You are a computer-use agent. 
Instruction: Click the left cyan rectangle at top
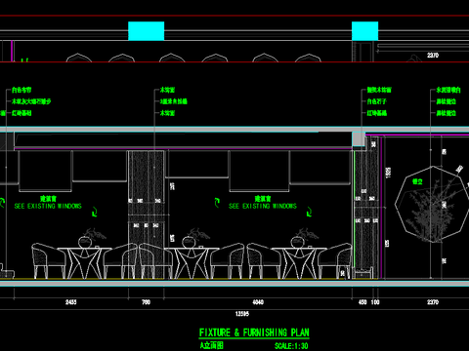pos(147,31)
